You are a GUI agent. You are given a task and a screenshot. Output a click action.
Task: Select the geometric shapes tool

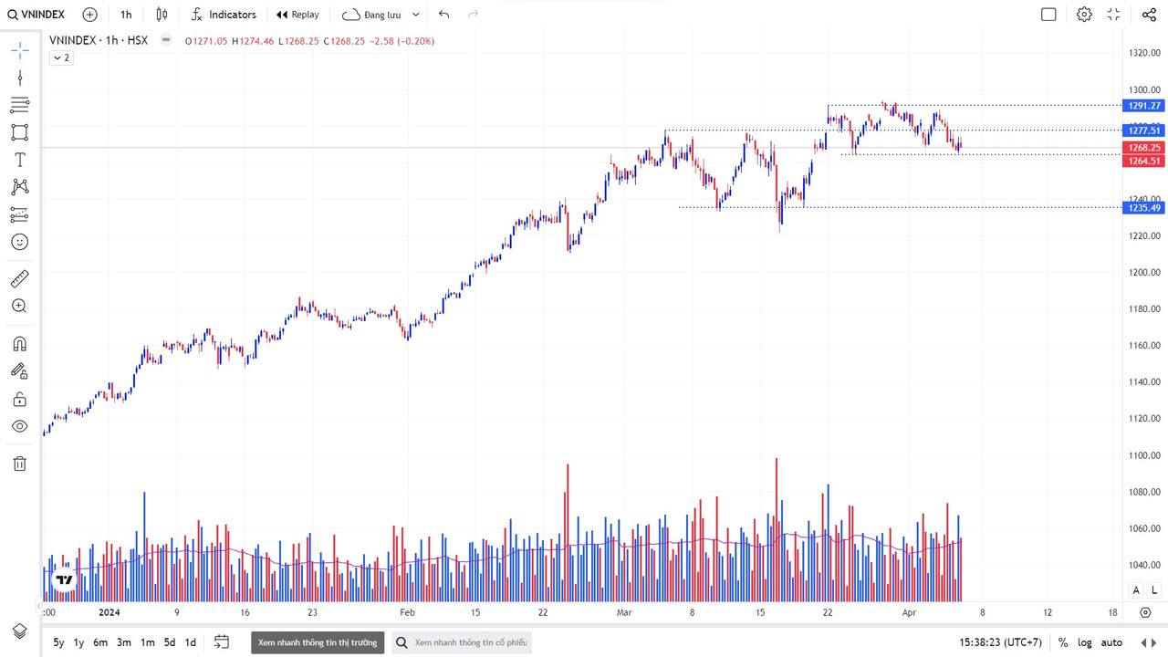[x=20, y=132]
